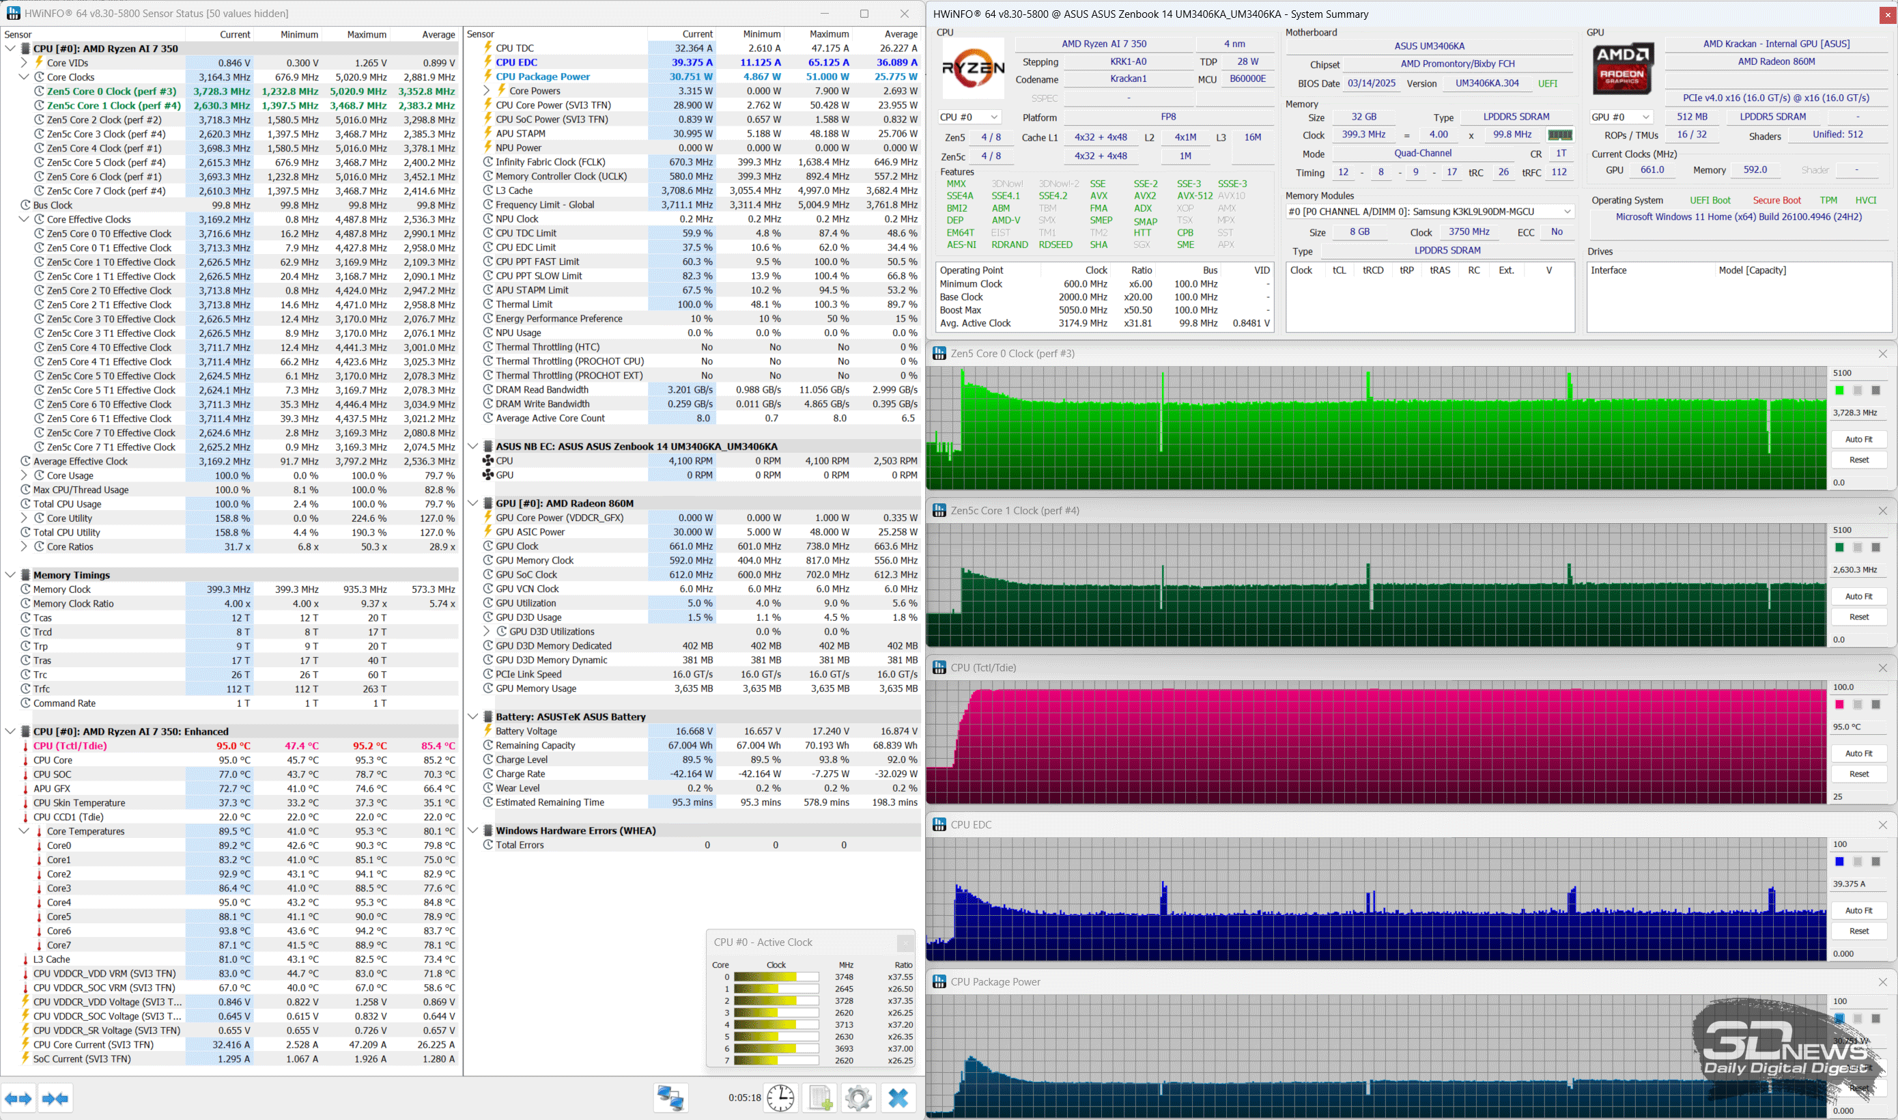Pick the blue swatch in CPU EDC graph
The image size is (1898, 1120).
click(x=1839, y=861)
